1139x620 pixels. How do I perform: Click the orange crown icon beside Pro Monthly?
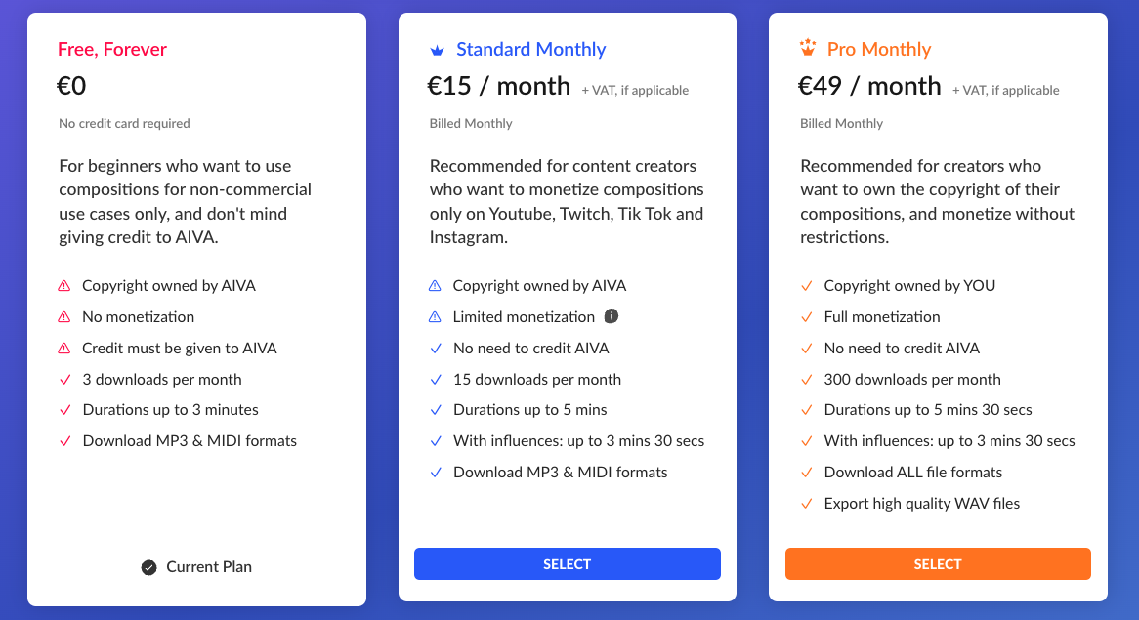[x=807, y=48]
